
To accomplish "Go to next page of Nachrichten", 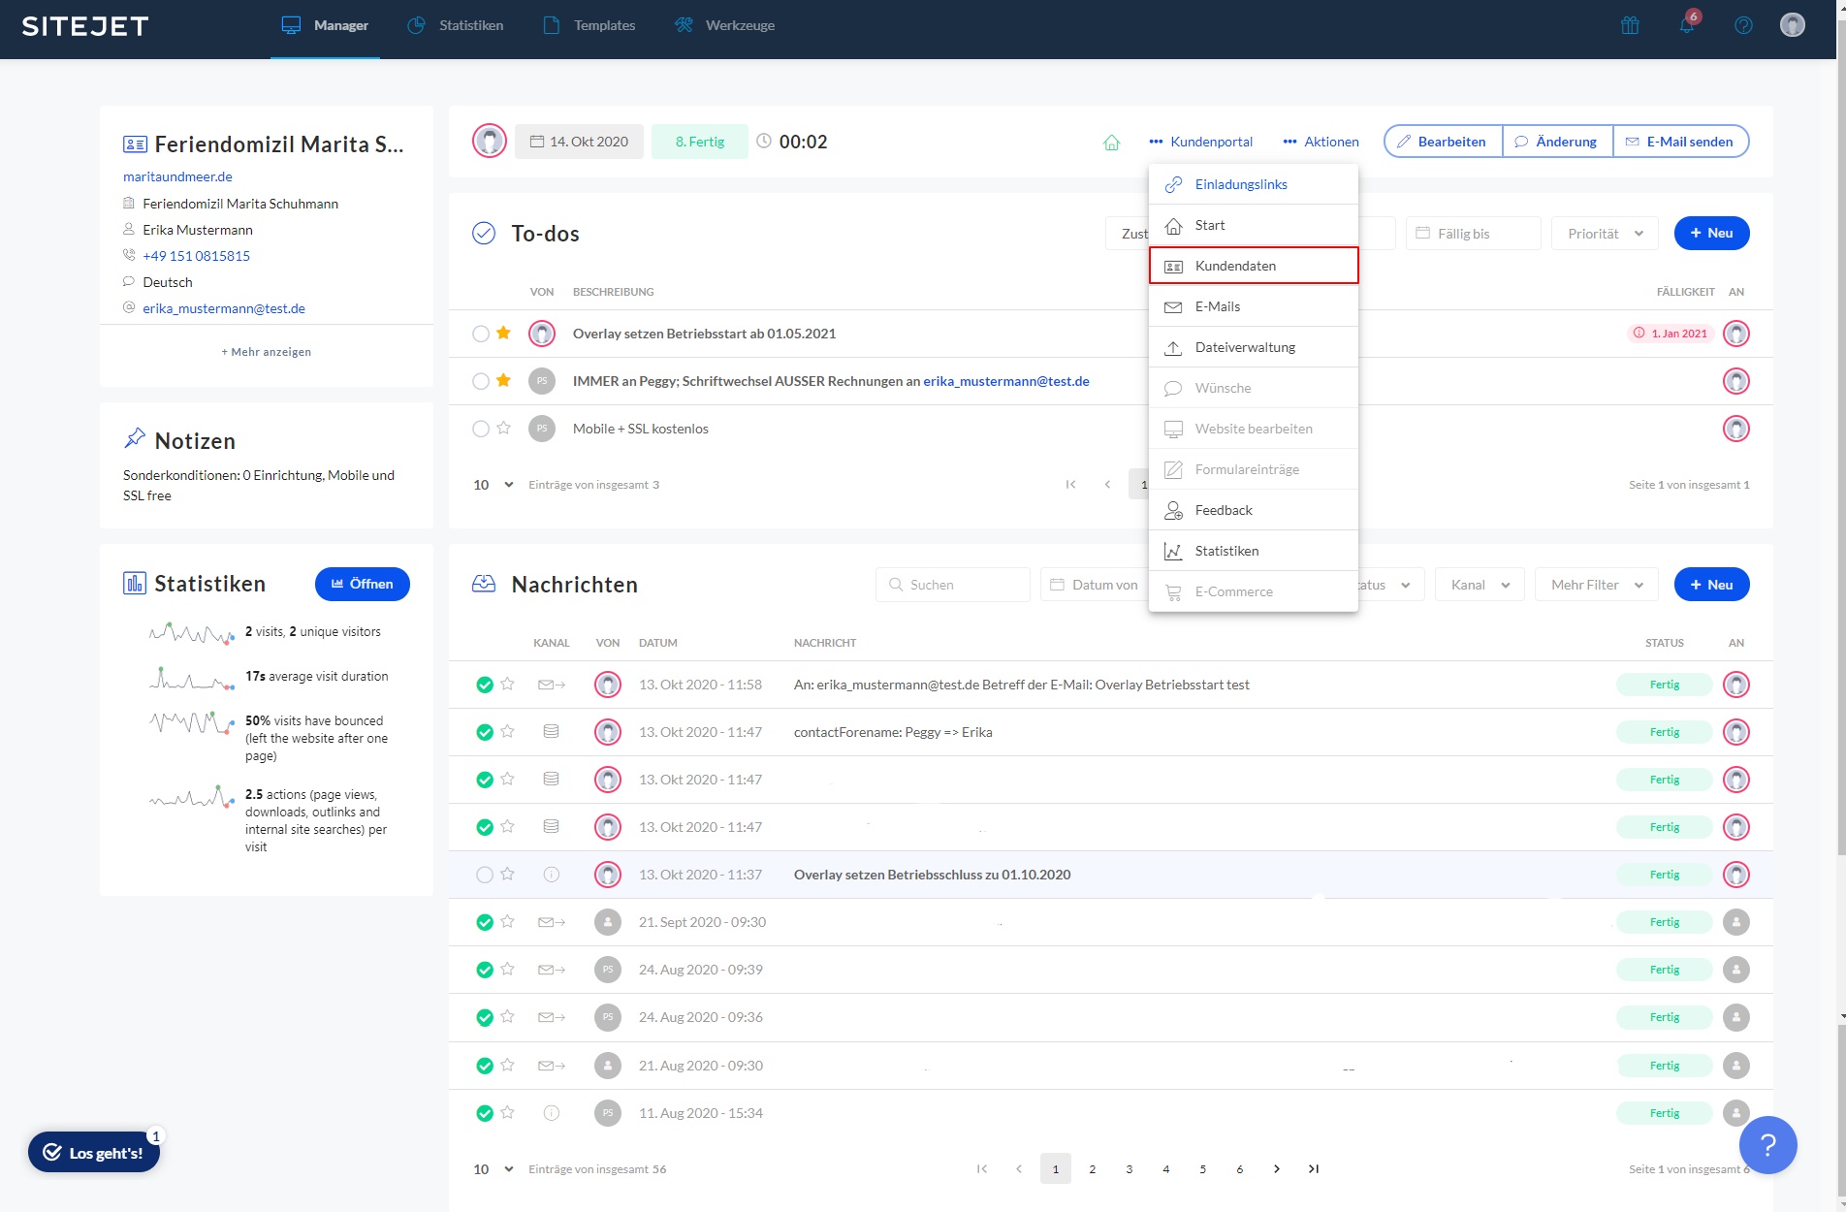I will pos(1277,1169).
